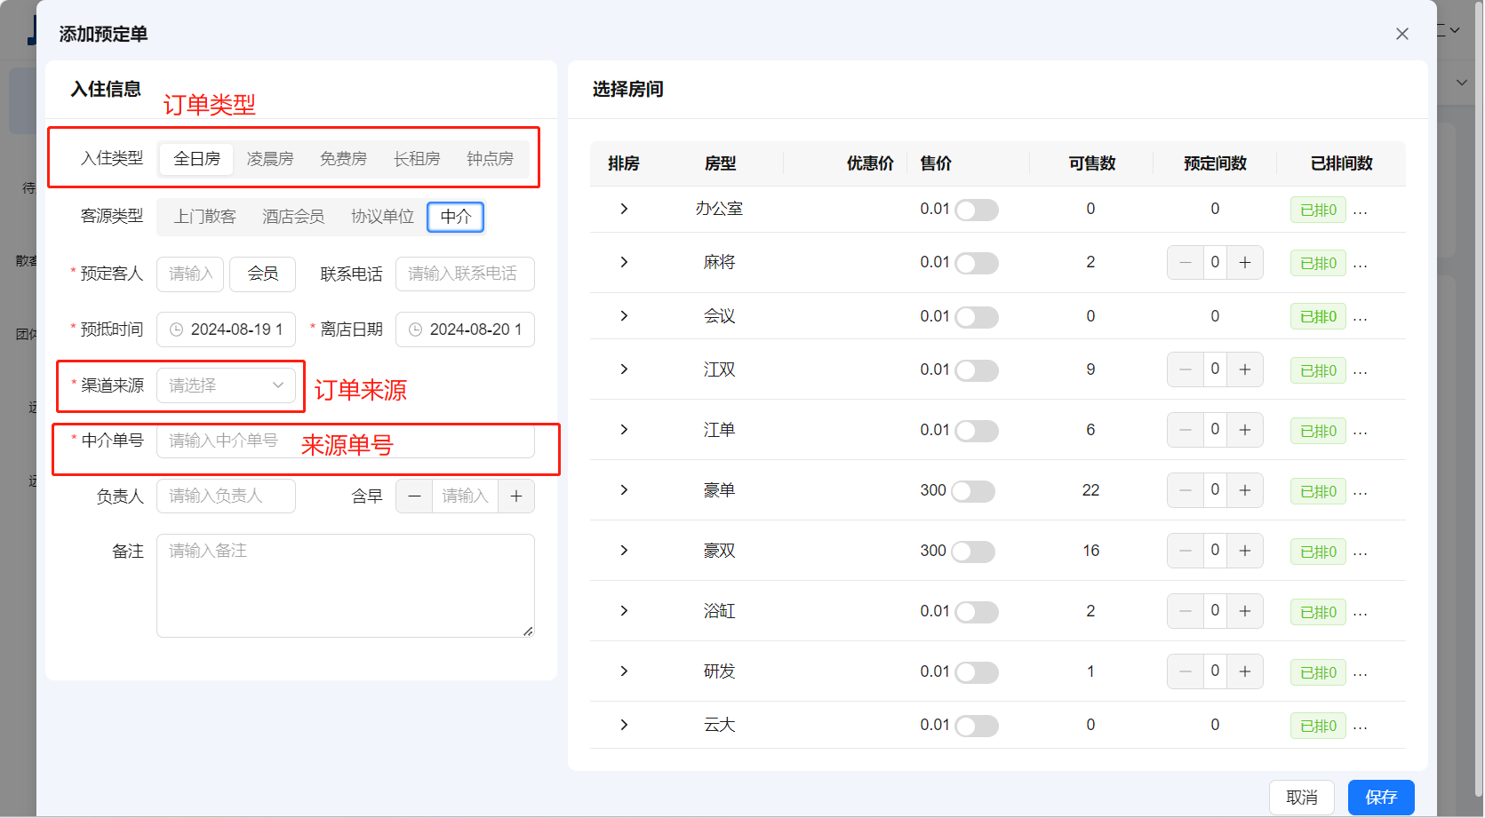Click clock icon in 预抵时间 field
The width and height of the screenshot is (1485, 818).
click(x=176, y=330)
